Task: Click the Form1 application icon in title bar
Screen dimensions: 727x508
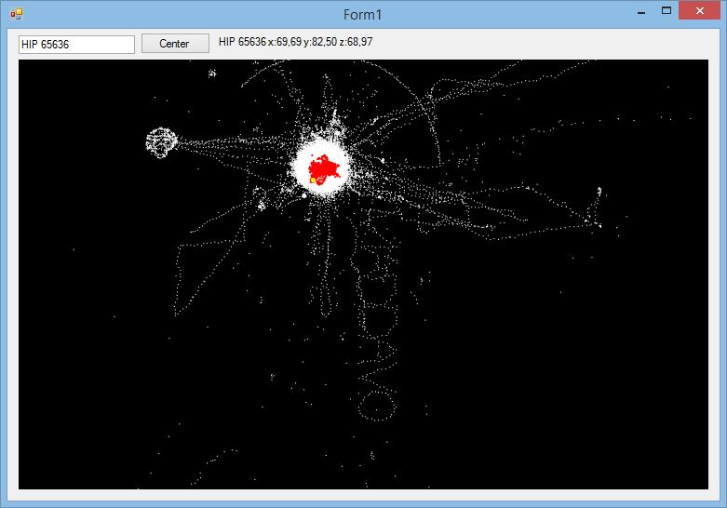Action: tap(16, 14)
